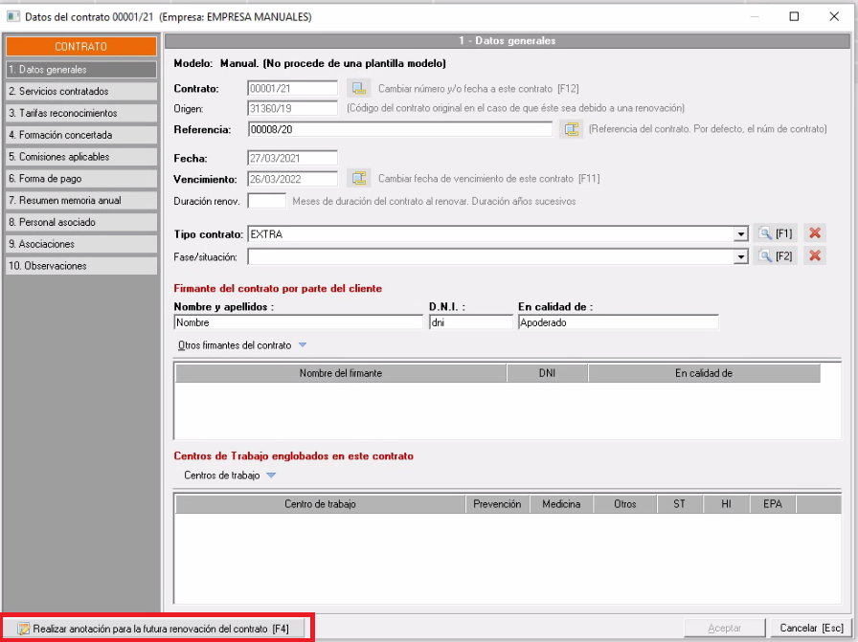Clear Fase/situación with red X
The height and width of the screenshot is (642, 858).
[814, 255]
